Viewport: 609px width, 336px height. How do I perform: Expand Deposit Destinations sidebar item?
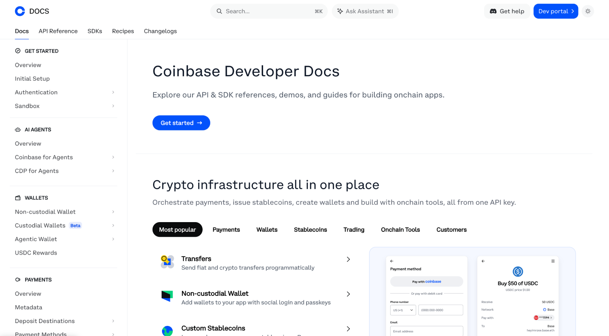113,321
